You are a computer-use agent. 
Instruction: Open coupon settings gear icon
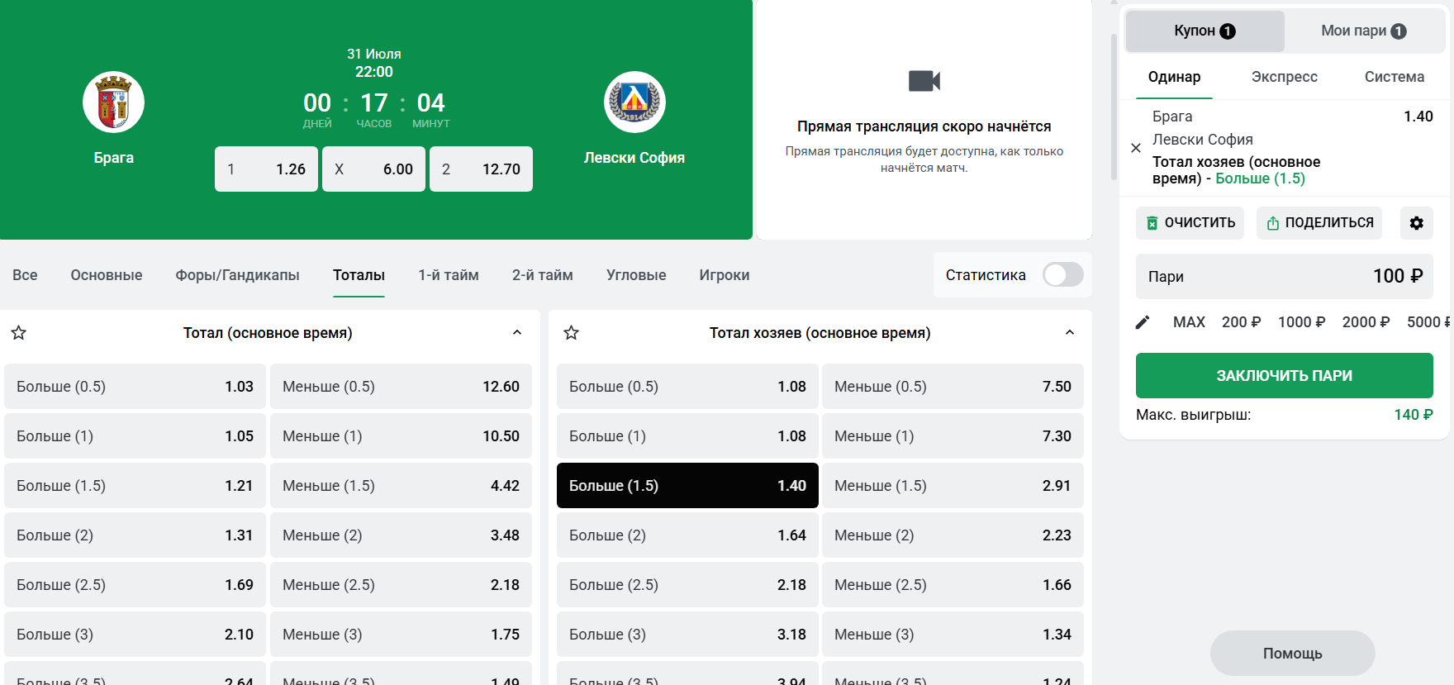1416,223
